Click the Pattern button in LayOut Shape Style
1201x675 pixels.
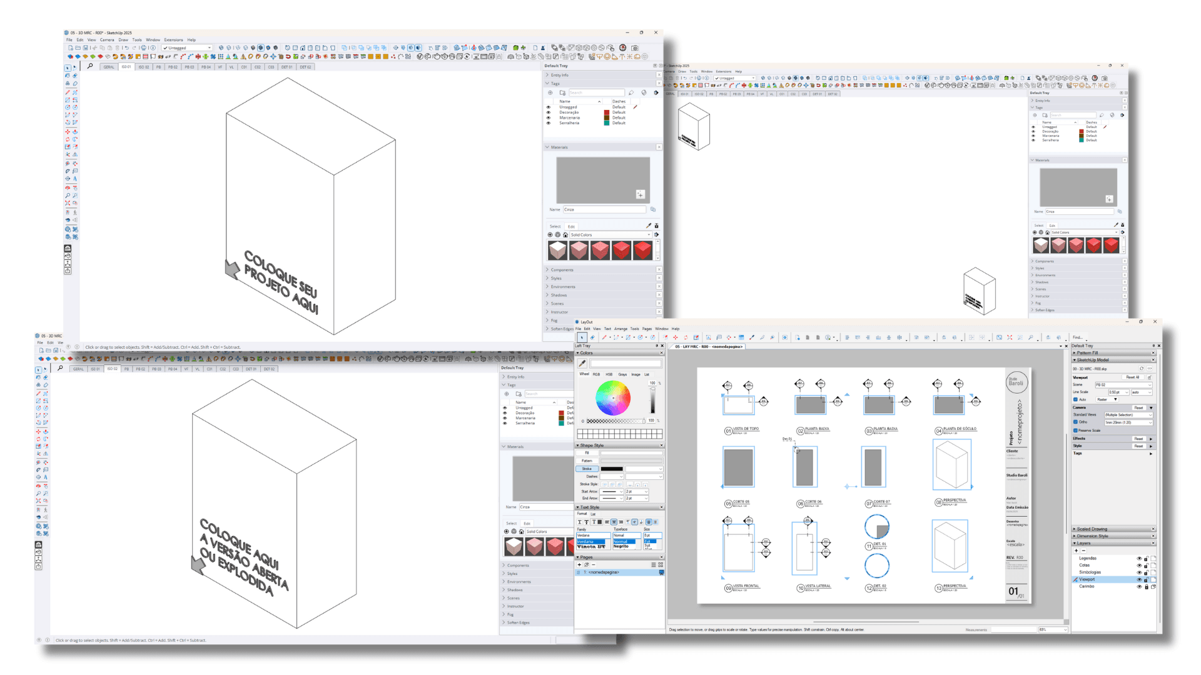pos(587,461)
